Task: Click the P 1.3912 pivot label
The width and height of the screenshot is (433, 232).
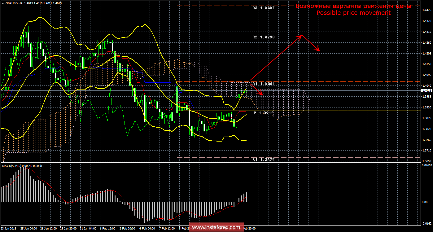Action: click(263, 113)
